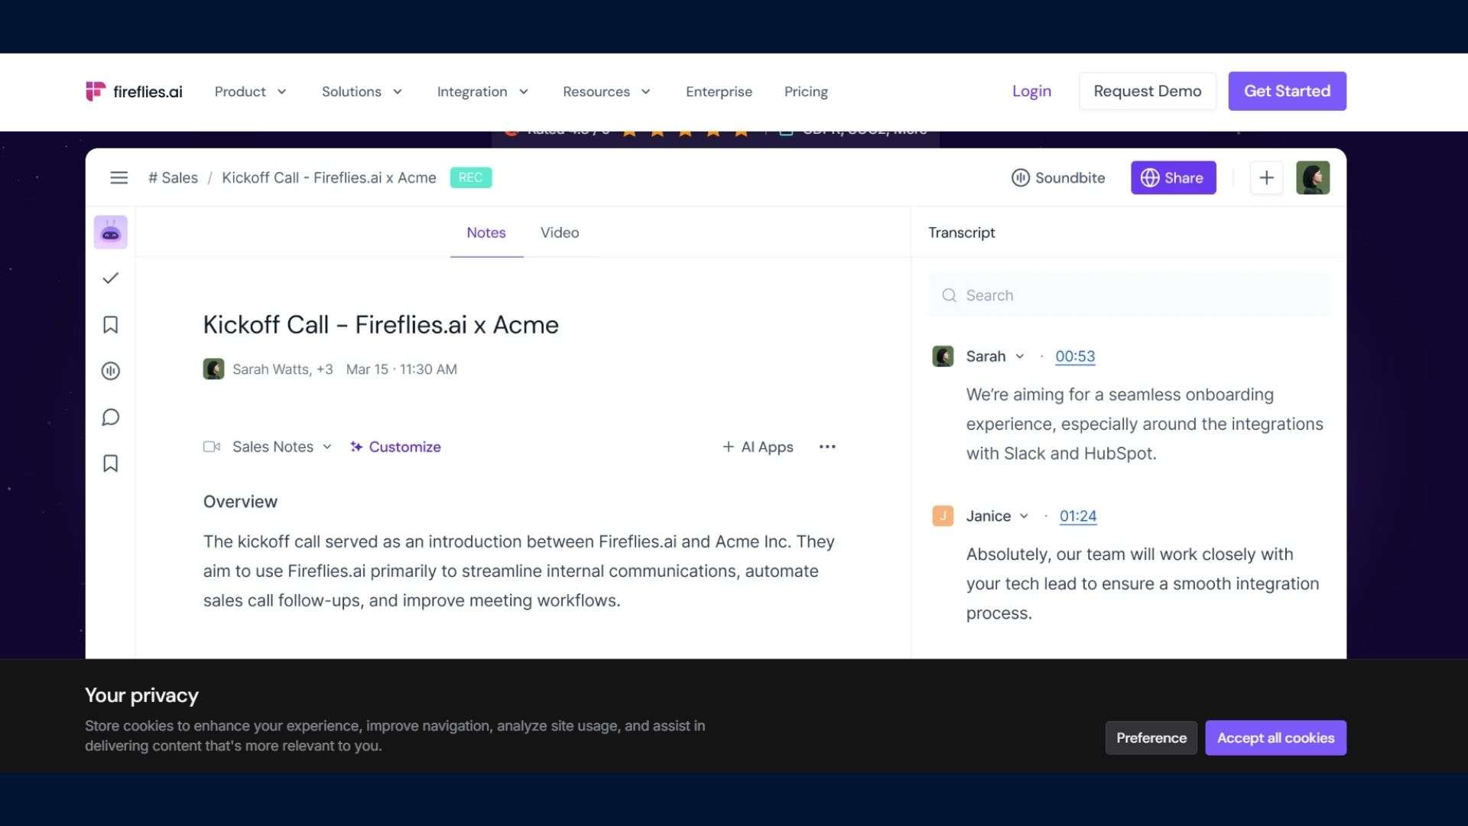Switch to the Video tab
1468x826 pixels.
click(x=560, y=233)
